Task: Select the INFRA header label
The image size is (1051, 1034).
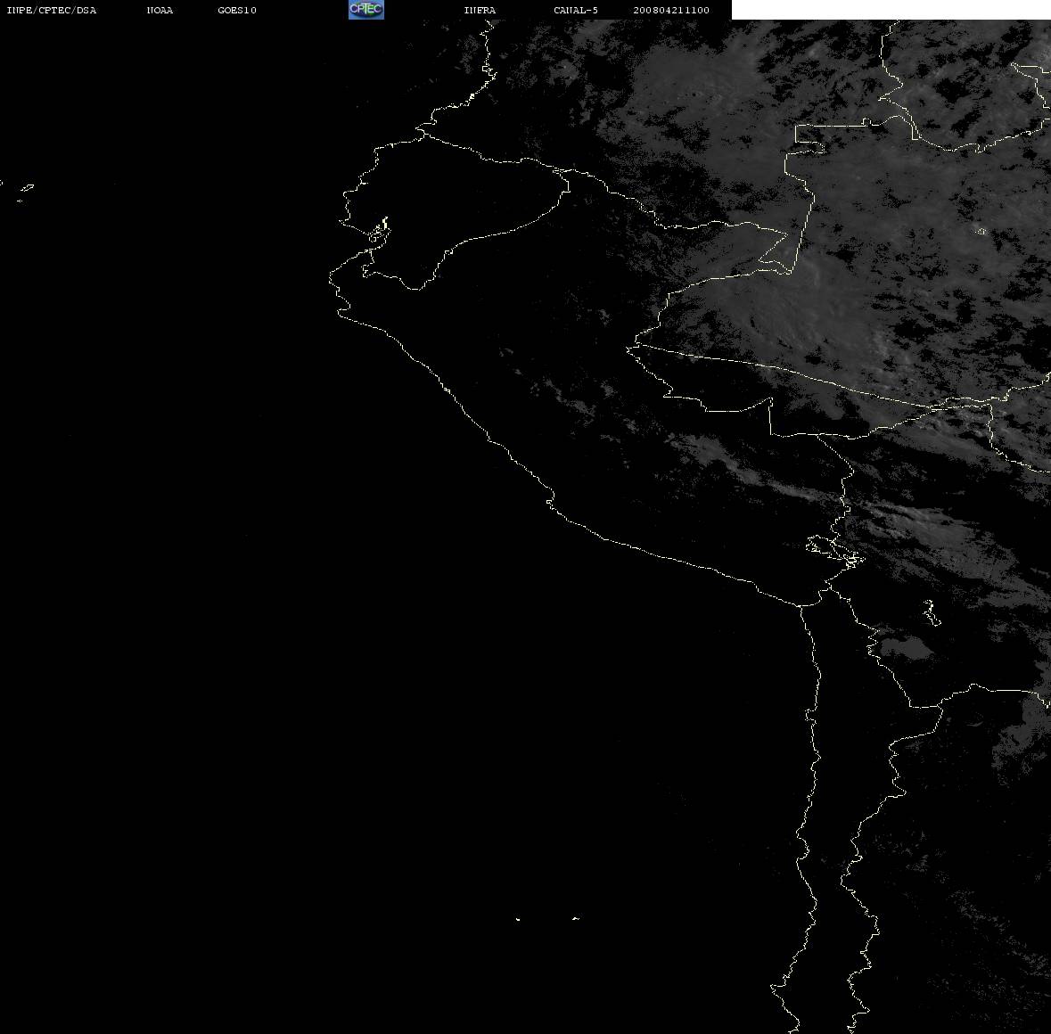Action: (480, 10)
